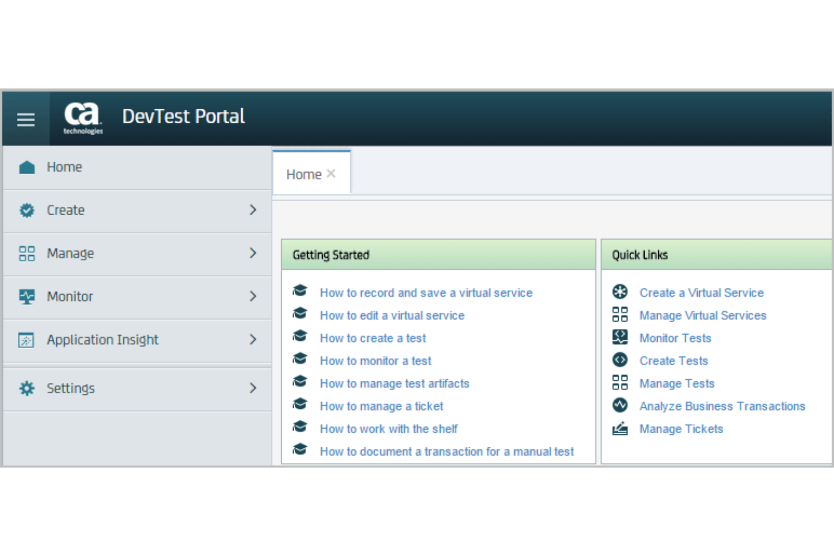Close the Home tab
The height and width of the screenshot is (556, 834).
(x=331, y=174)
